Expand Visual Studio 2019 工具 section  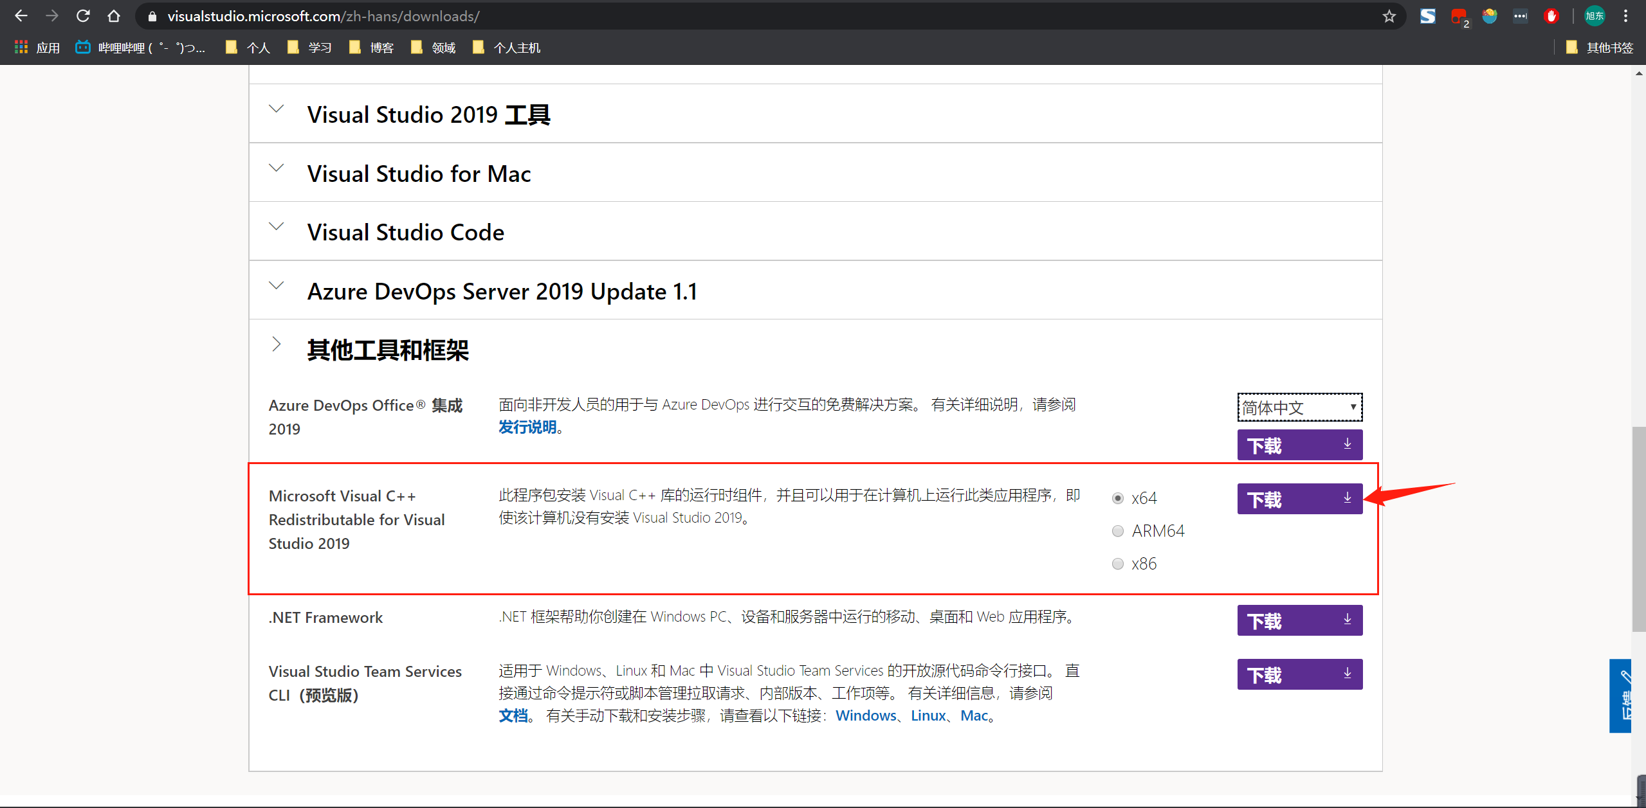428,114
